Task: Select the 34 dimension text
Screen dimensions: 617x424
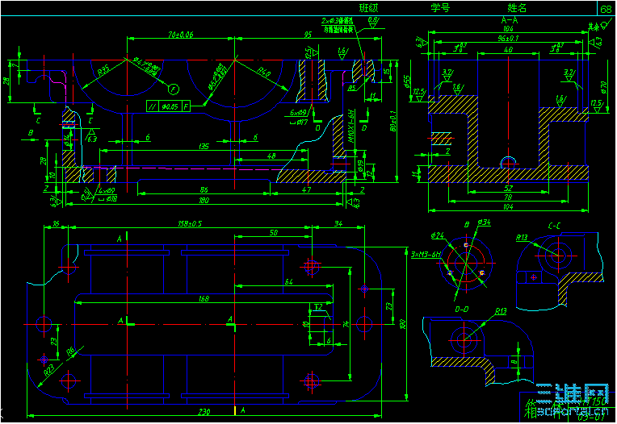Action: [338, 224]
